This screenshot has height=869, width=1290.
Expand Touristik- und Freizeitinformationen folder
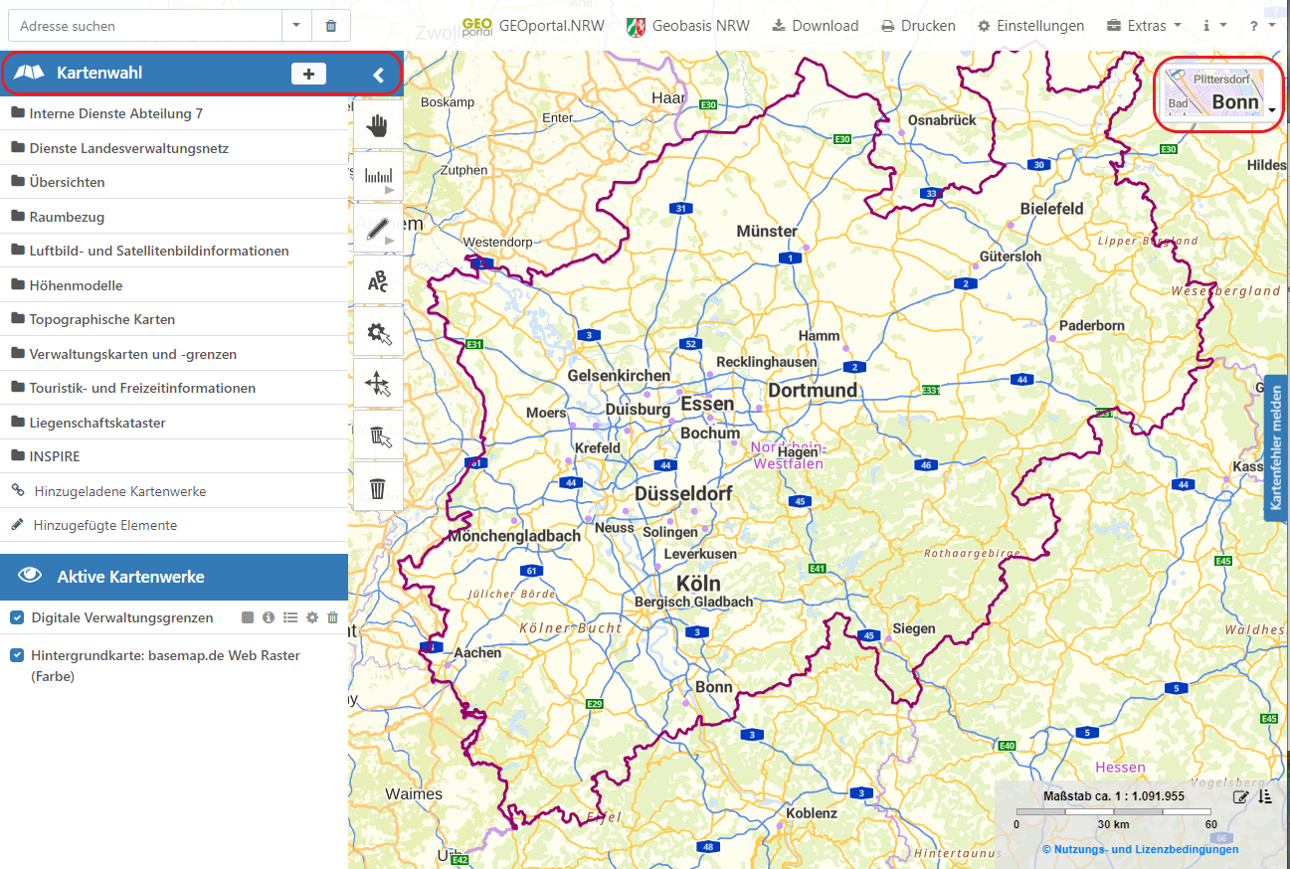[174, 388]
